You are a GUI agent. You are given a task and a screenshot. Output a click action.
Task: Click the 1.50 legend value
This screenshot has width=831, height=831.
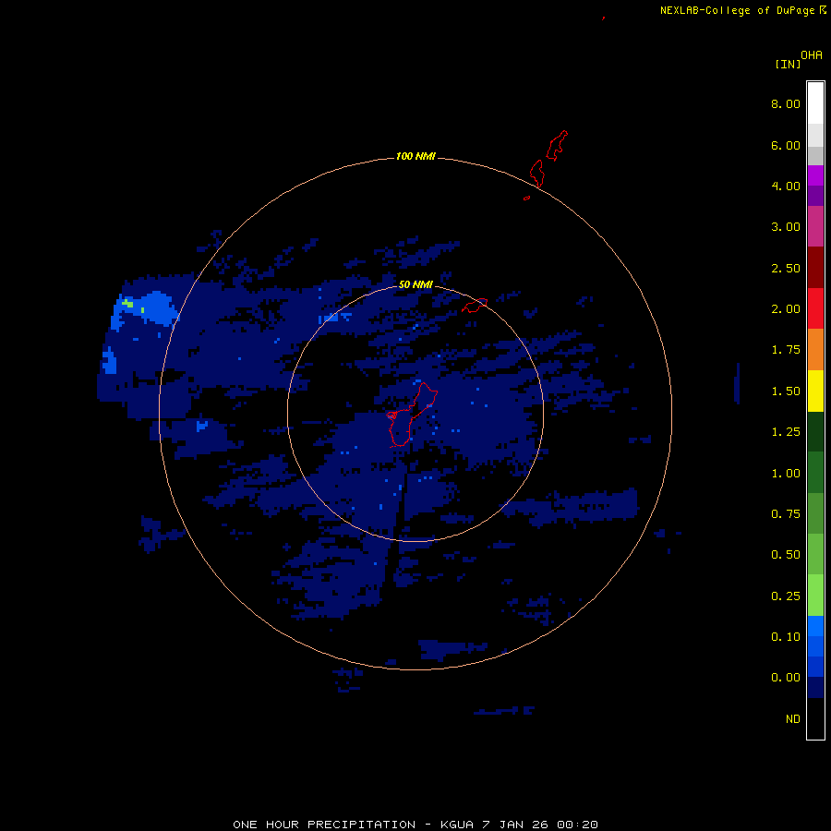pyautogui.click(x=786, y=391)
